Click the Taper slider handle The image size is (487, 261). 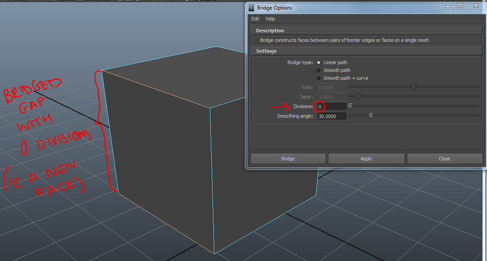[358, 96]
